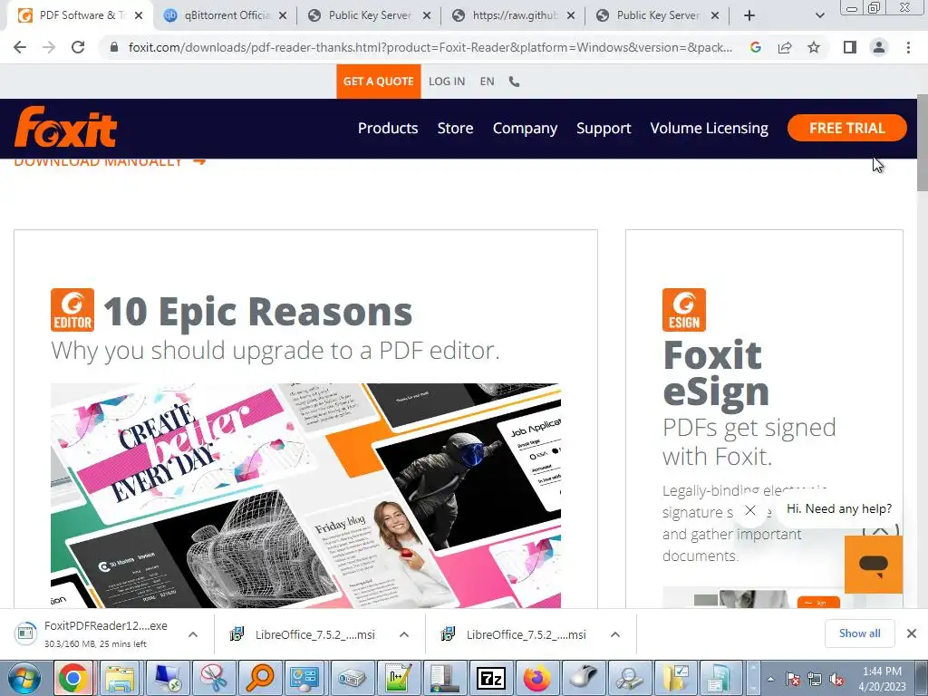Show hidden system tray icons

[x=770, y=679]
